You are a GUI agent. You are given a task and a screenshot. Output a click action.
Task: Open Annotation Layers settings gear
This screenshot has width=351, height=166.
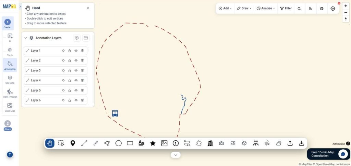coord(77,38)
